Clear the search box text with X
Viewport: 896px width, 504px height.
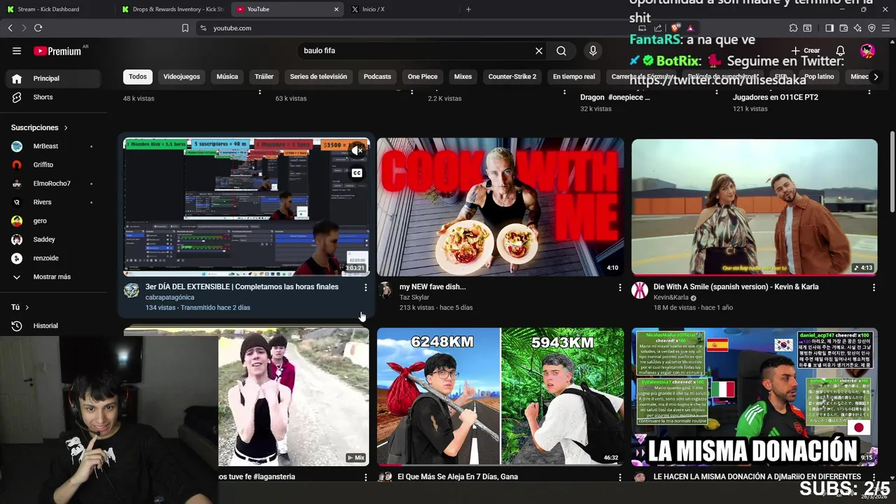coord(539,50)
